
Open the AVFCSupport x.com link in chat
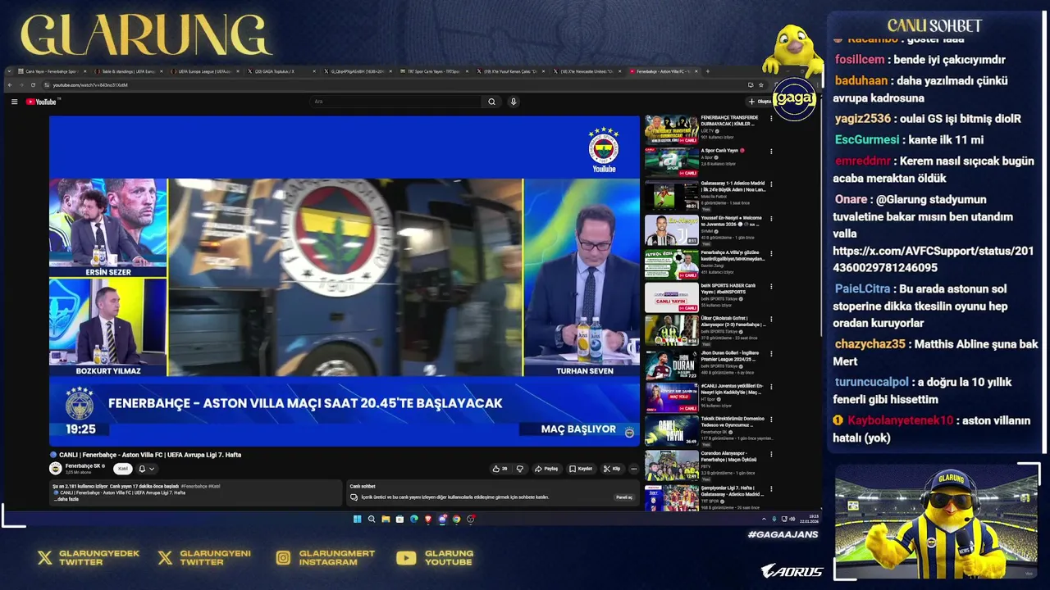point(933,259)
